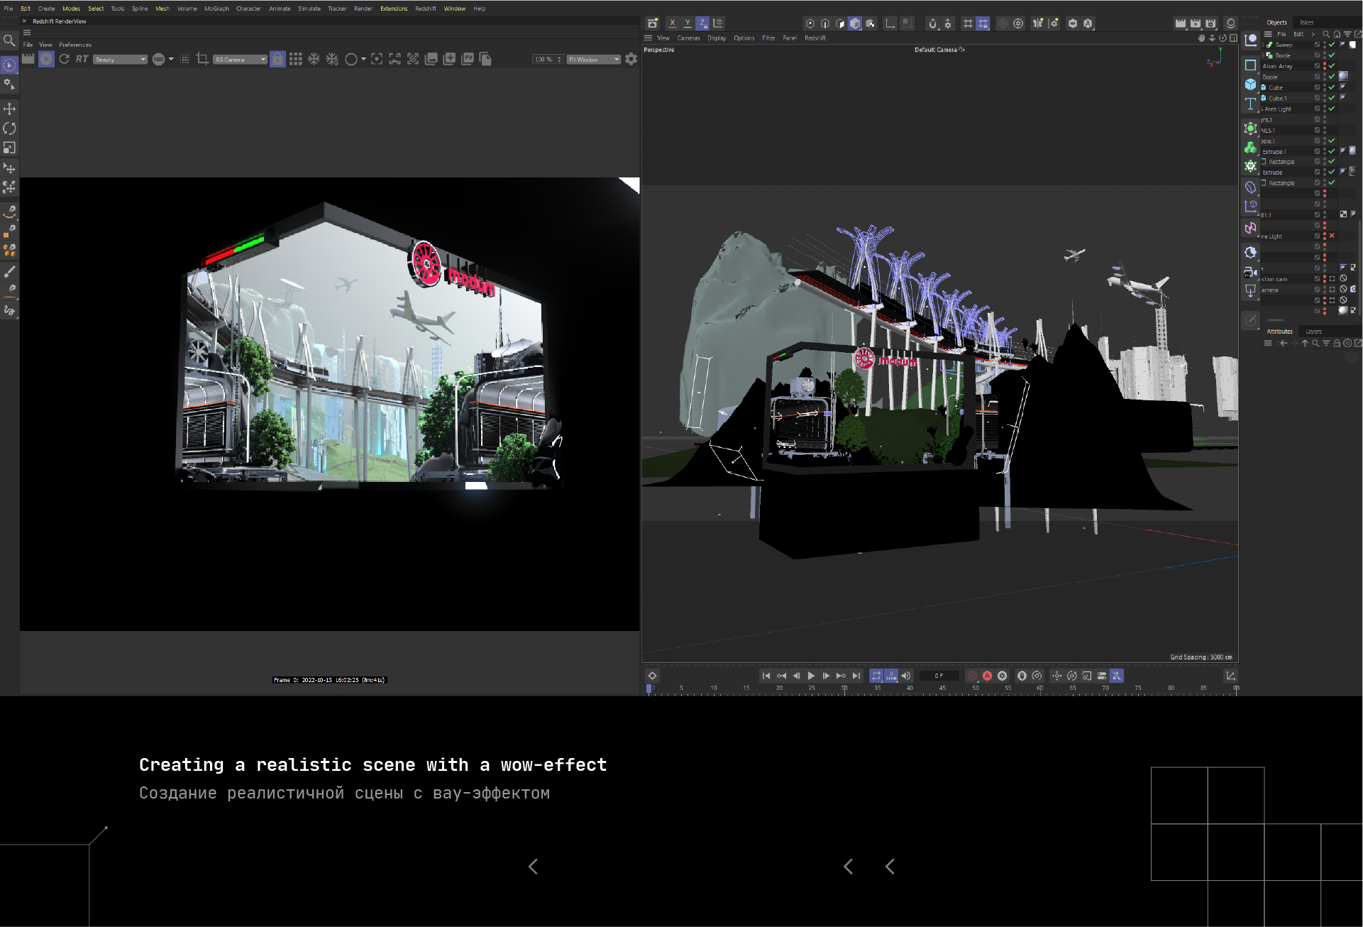Click the Cube primitive icon in side palette

pyautogui.click(x=1250, y=84)
